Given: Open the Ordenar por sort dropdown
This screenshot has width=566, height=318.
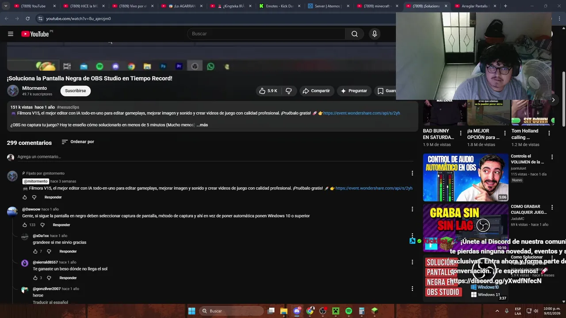Looking at the screenshot, I should [x=78, y=142].
